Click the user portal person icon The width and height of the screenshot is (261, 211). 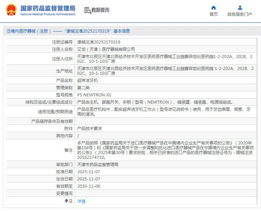(x=240, y=8)
